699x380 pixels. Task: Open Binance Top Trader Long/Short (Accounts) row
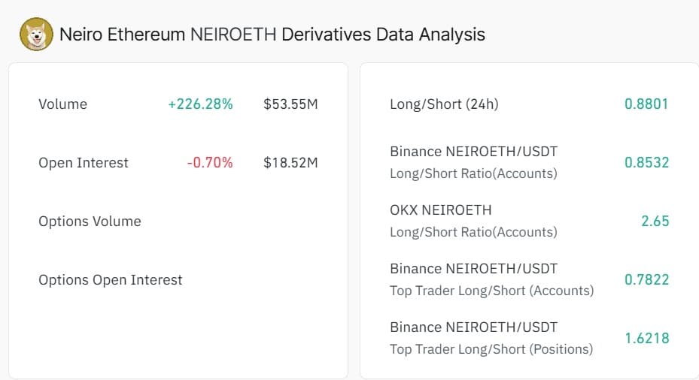(491, 279)
